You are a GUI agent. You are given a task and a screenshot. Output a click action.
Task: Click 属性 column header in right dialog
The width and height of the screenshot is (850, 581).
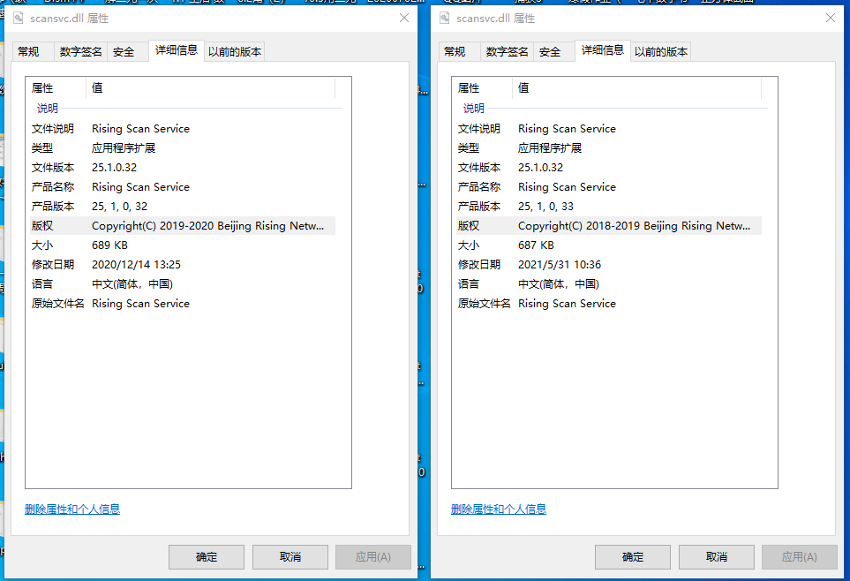(482, 88)
